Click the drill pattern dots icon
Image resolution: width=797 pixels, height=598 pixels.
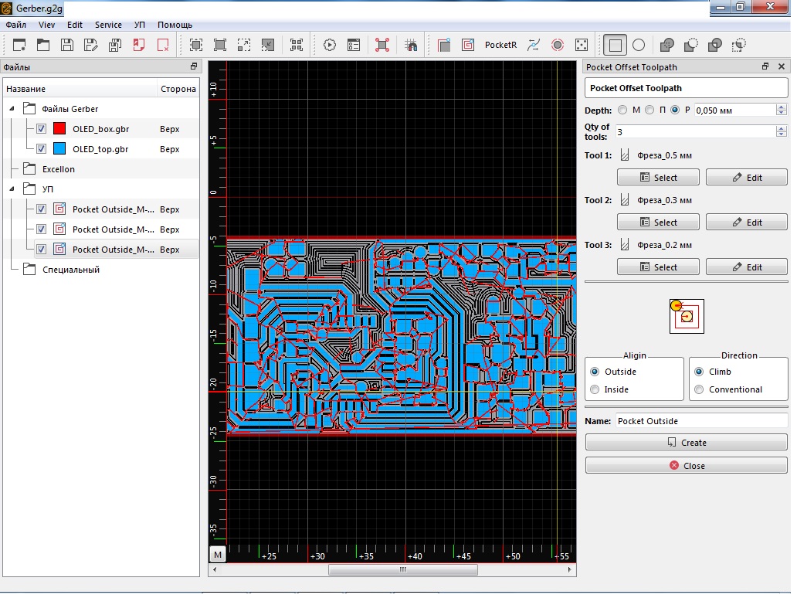click(x=582, y=45)
